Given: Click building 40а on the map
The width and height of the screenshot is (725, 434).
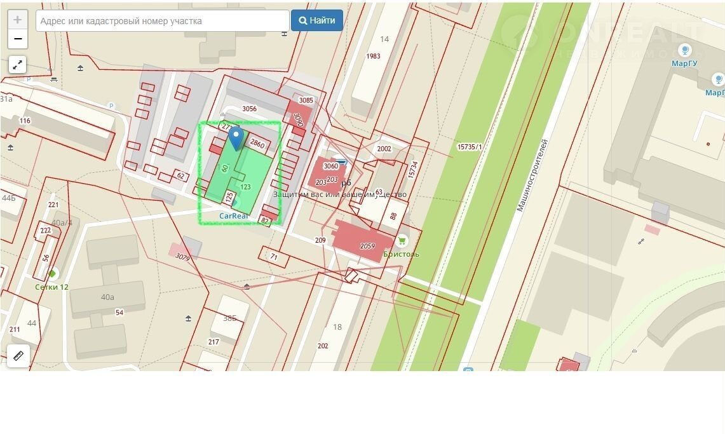Looking at the screenshot, I should tap(107, 297).
